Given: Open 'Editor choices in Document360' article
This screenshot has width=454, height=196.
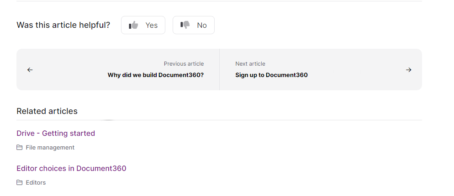Looking at the screenshot, I should pos(71,168).
